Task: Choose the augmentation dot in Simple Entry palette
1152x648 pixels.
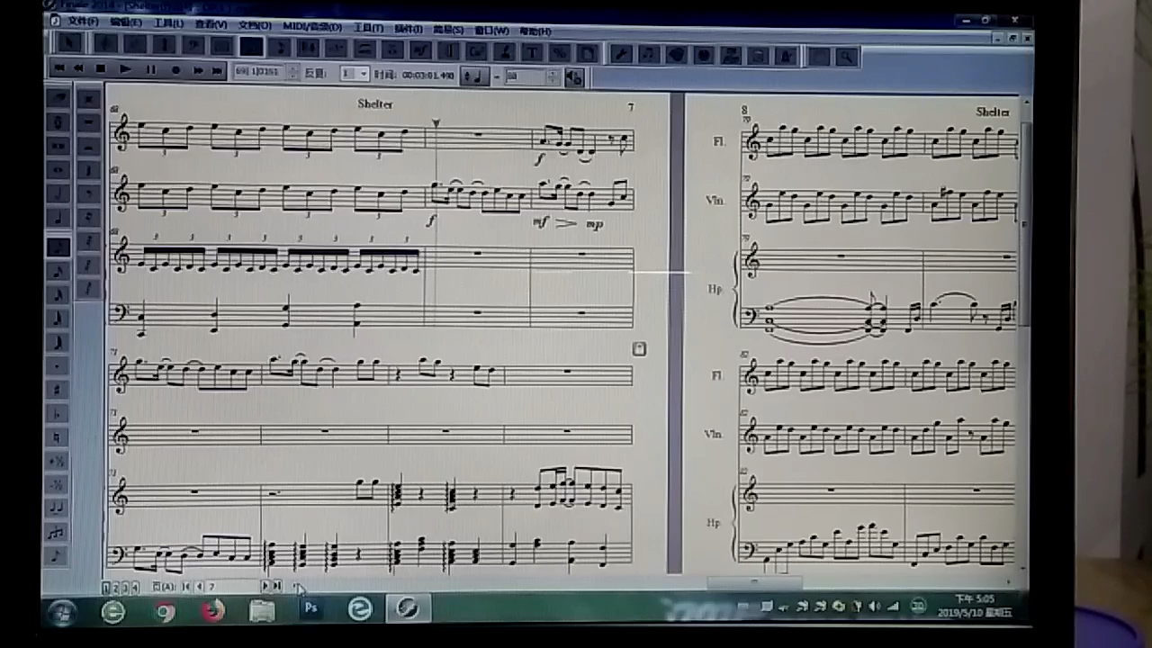Action: click(58, 366)
